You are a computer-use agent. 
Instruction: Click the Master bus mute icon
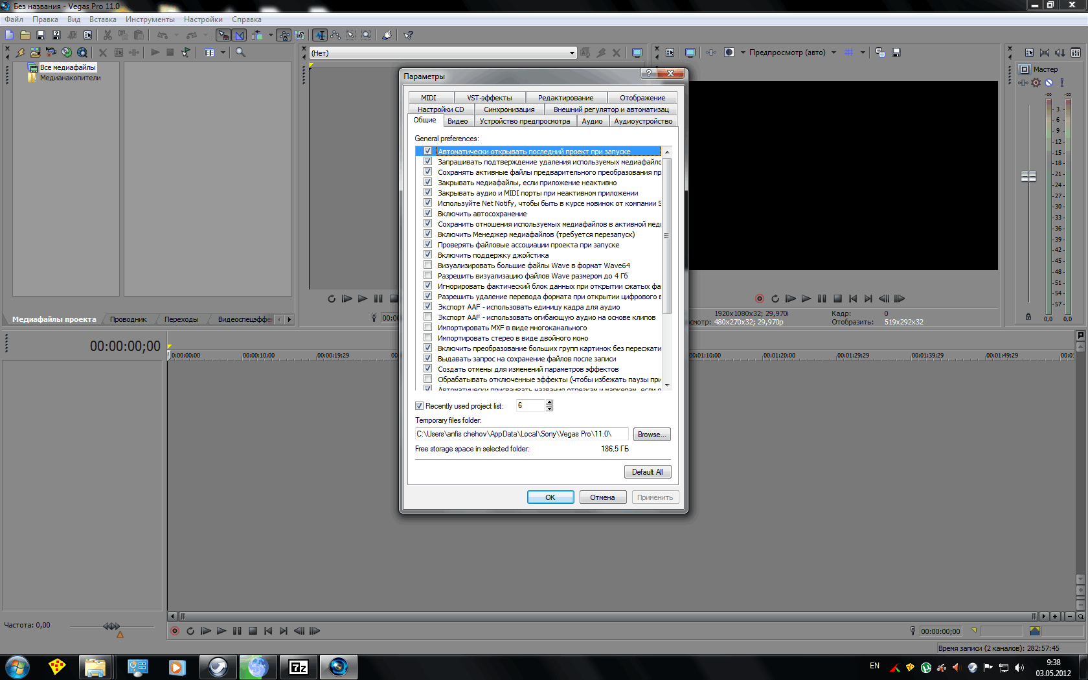pyautogui.click(x=1048, y=82)
